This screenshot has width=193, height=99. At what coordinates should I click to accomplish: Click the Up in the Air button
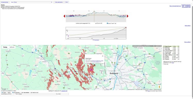(x=146, y=46)
